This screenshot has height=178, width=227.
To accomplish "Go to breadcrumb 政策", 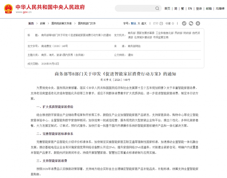I will tap(43, 23).
